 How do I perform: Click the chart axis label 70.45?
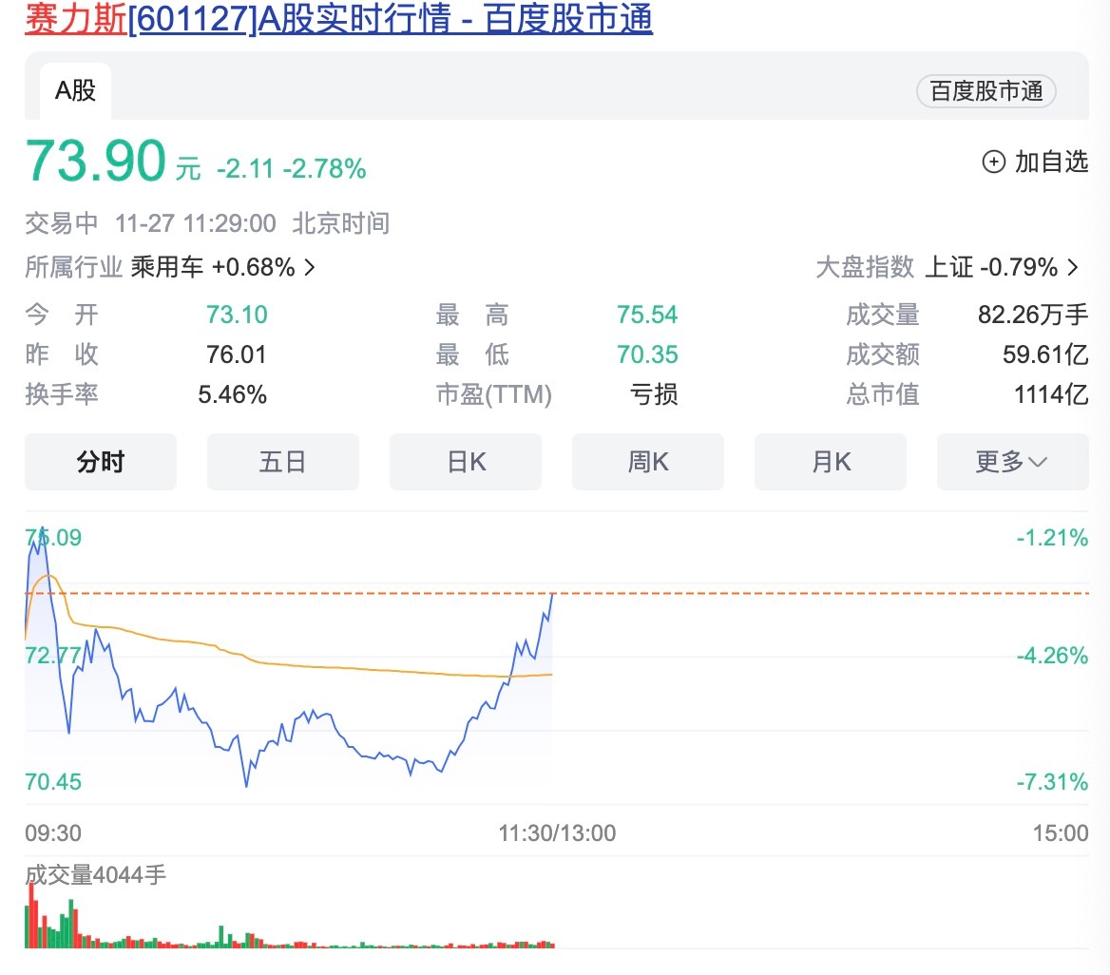[x=53, y=782]
